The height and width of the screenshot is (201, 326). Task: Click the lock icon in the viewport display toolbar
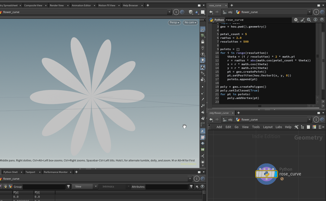[203, 42]
